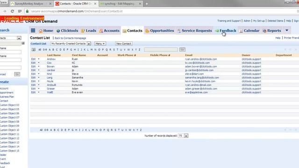Open row menu arrow for Hoyle contact

click(x=39, y=81)
